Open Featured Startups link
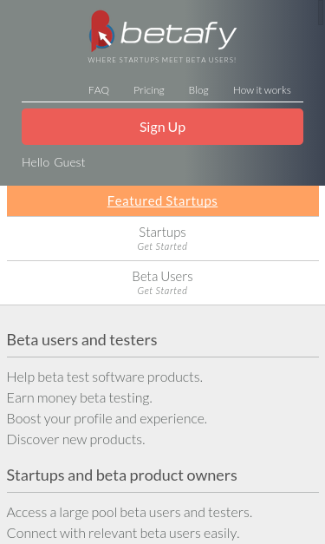 pyautogui.click(x=163, y=201)
